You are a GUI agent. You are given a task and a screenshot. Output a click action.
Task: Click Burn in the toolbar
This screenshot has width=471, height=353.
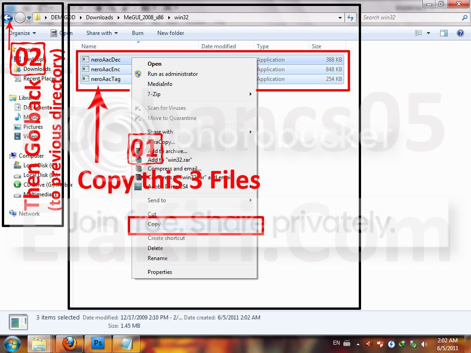click(x=138, y=33)
